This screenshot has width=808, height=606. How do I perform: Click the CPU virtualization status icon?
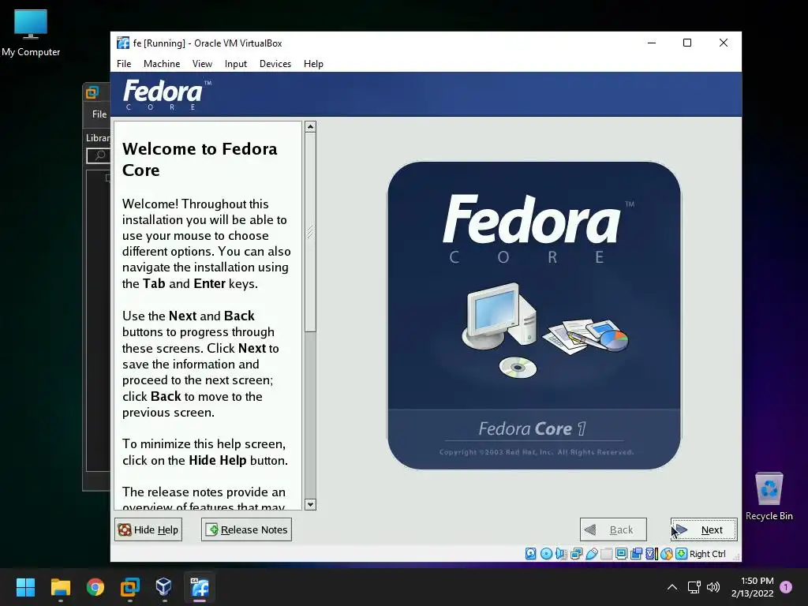tap(651, 554)
